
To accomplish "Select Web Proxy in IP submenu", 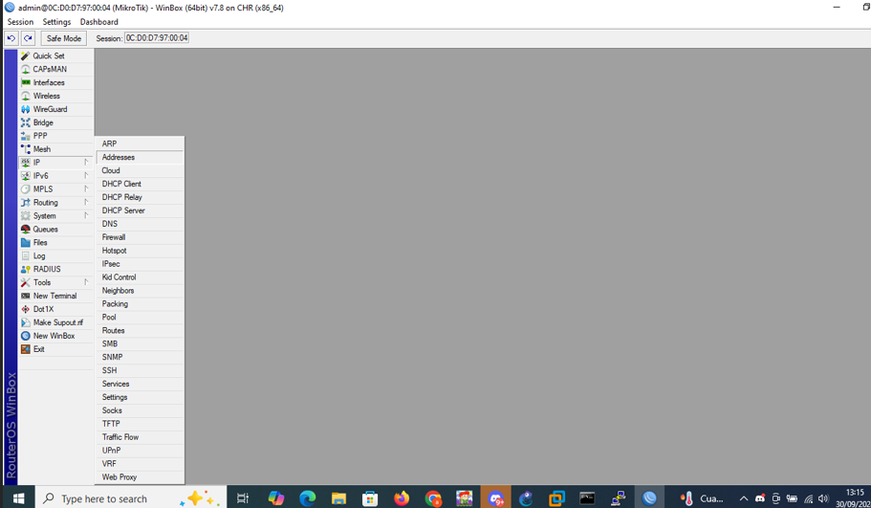I will click(x=140, y=476).
